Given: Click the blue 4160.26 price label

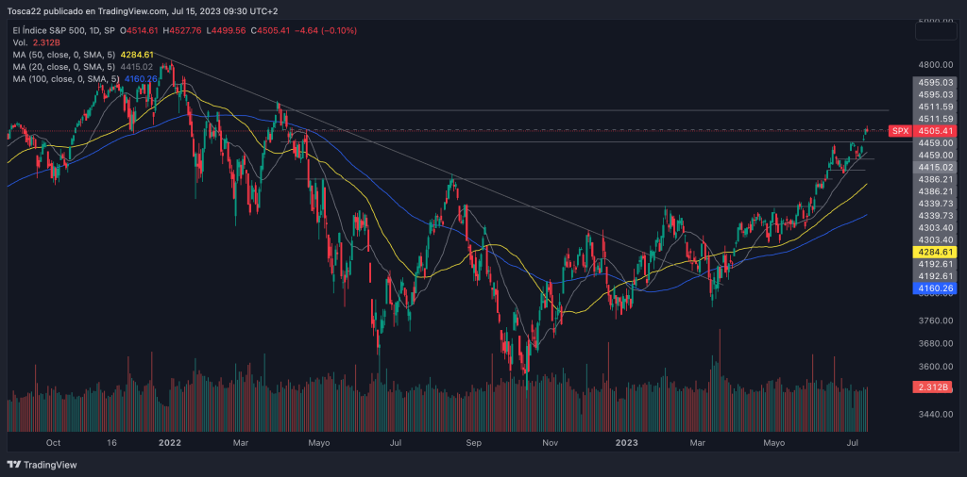Looking at the screenshot, I should (x=934, y=288).
